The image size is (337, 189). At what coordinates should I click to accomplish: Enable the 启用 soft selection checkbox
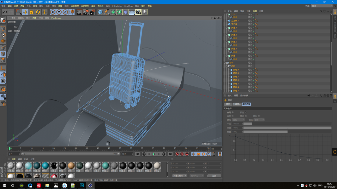pyautogui.click(x=232, y=112)
